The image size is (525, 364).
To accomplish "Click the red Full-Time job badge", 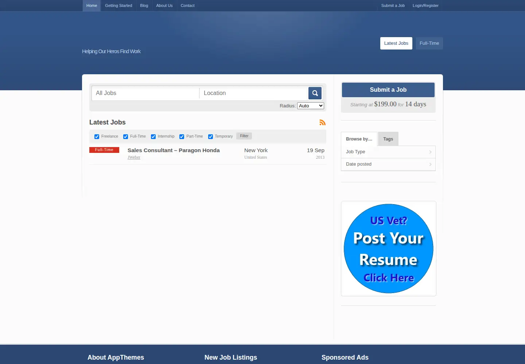I will [104, 150].
